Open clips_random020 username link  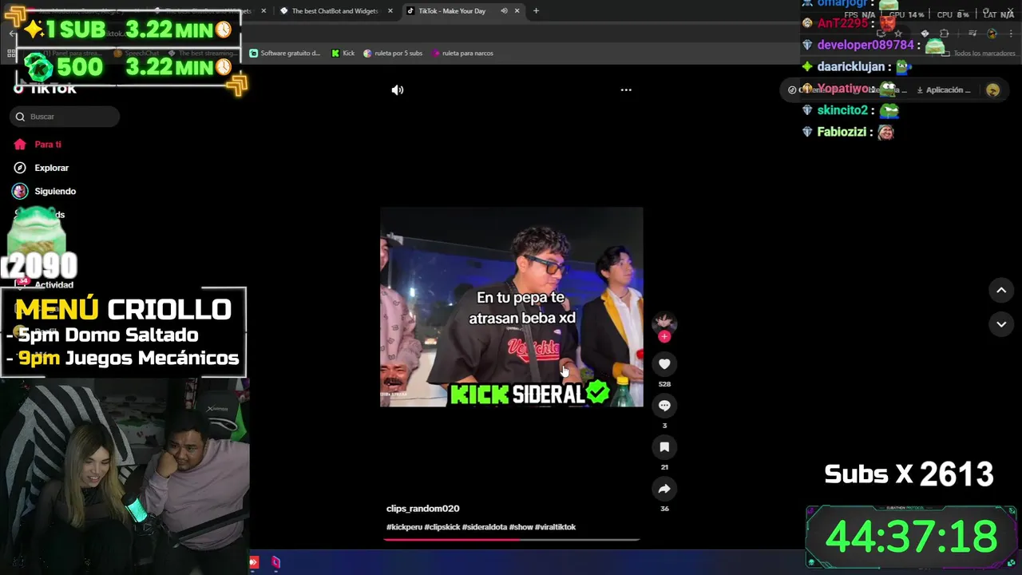pyautogui.click(x=422, y=509)
